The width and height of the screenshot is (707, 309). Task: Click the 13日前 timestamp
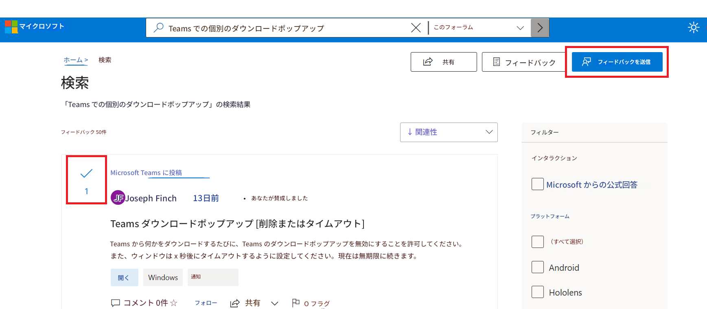206,198
